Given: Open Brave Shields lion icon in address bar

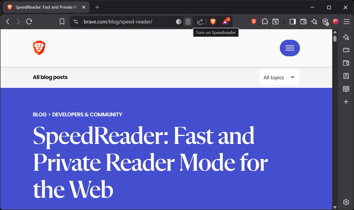Looking at the screenshot, I should (213, 22).
